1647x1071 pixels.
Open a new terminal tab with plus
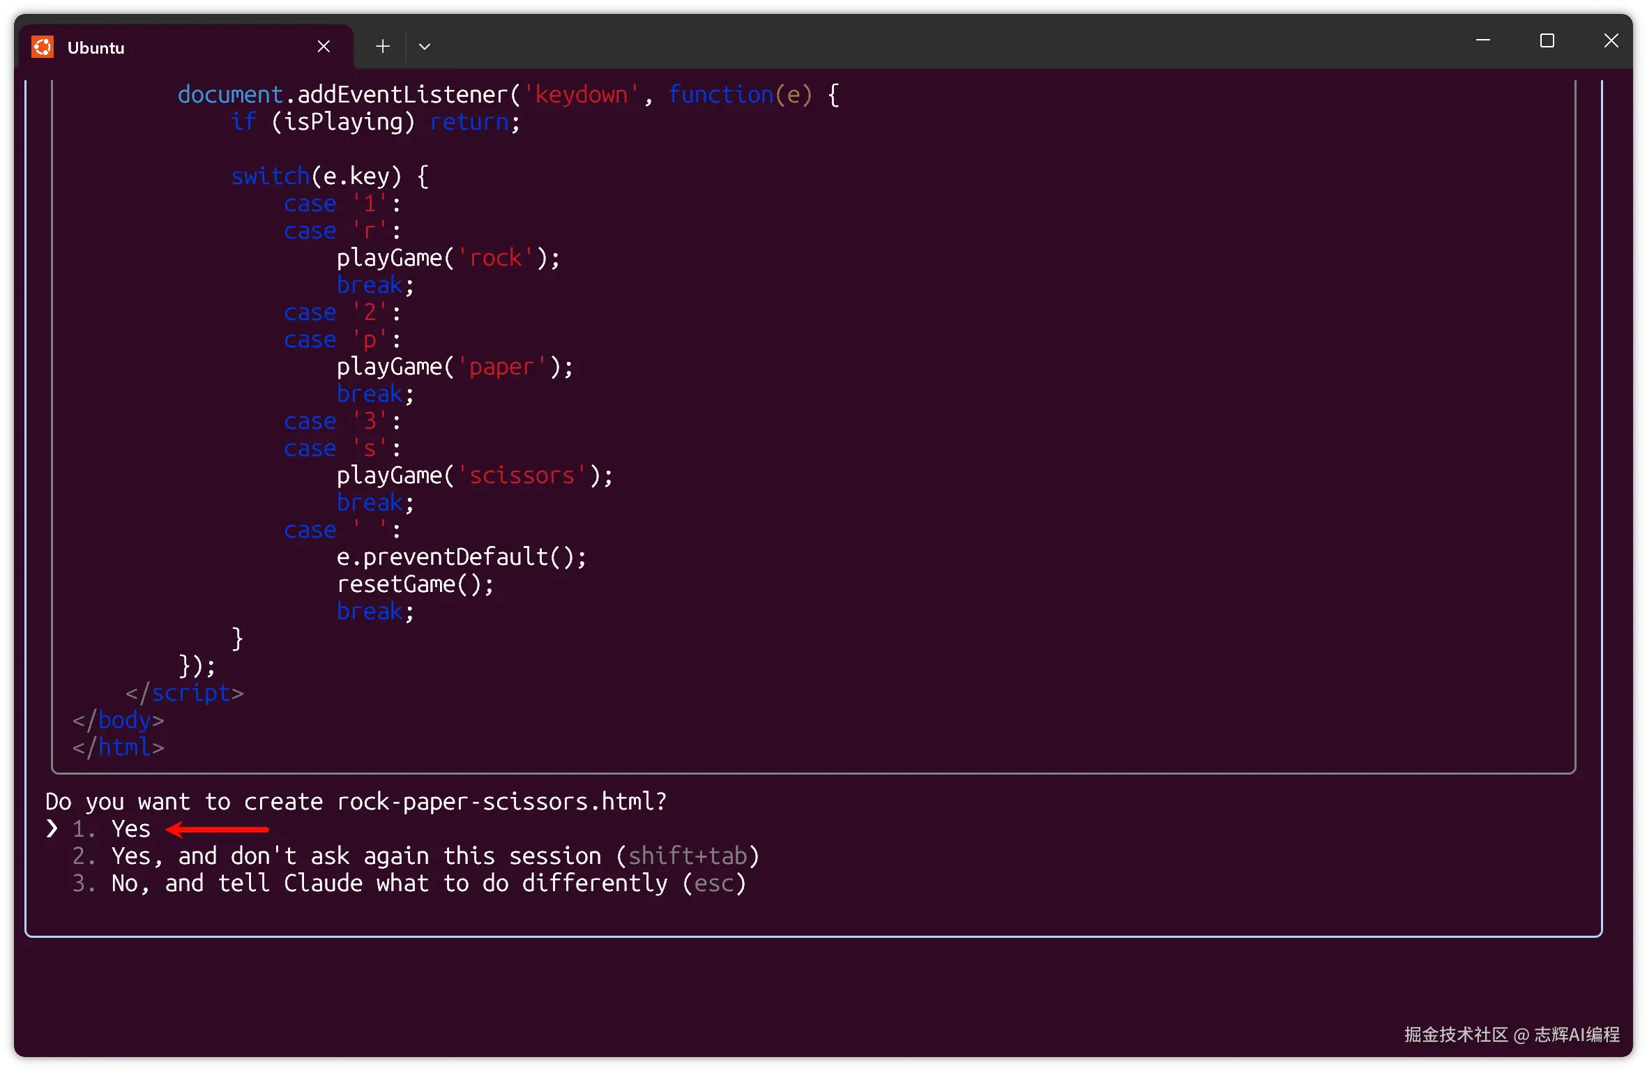(382, 47)
